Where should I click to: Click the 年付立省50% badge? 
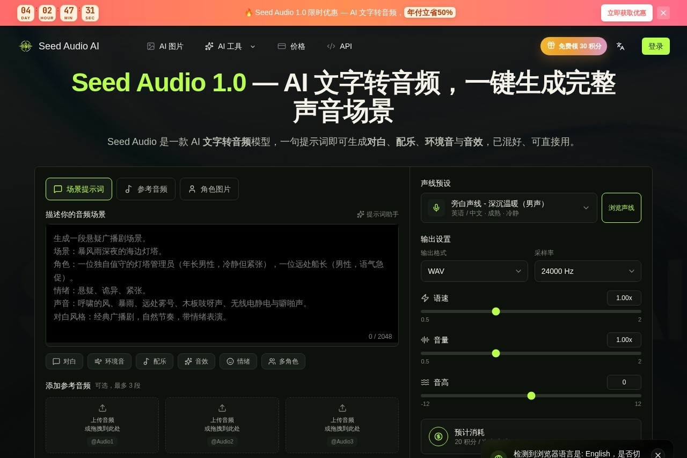pos(430,12)
